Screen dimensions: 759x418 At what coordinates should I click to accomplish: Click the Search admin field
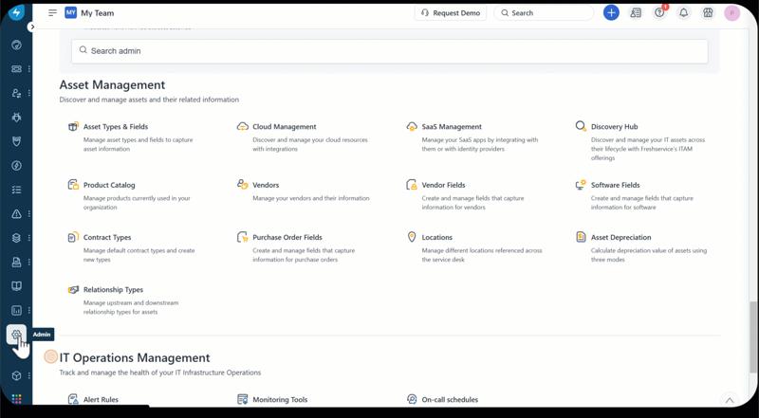point(390,51)
